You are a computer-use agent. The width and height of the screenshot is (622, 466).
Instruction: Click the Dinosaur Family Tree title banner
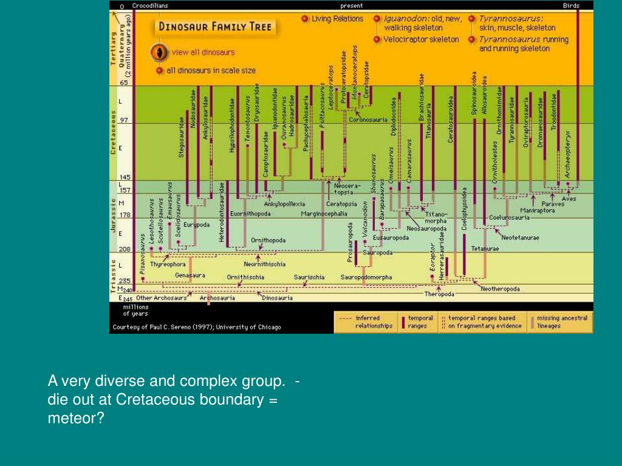[215, 27]
